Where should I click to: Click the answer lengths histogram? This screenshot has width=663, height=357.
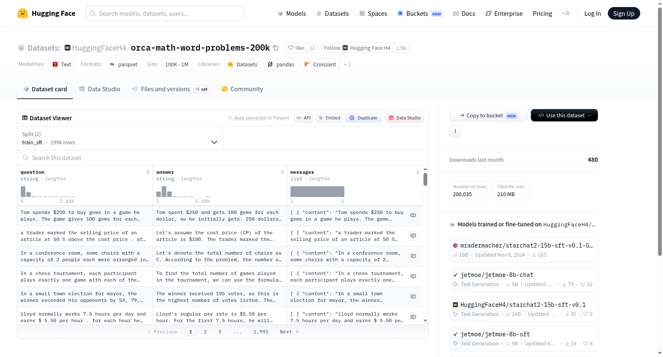183,192
